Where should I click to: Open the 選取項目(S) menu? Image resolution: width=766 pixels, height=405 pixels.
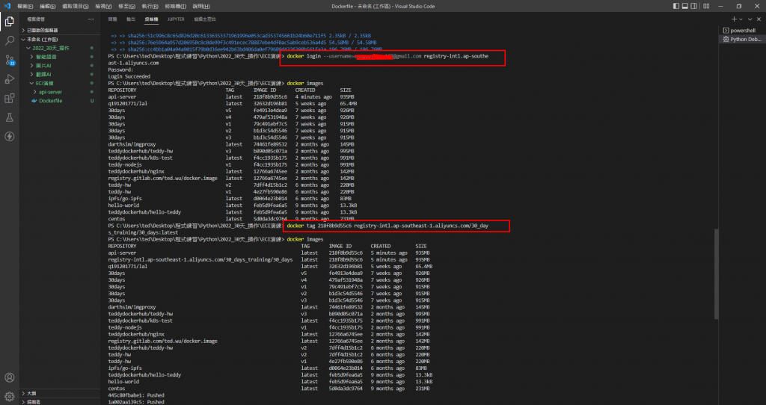pyautogui.click(x=76, y=6)
